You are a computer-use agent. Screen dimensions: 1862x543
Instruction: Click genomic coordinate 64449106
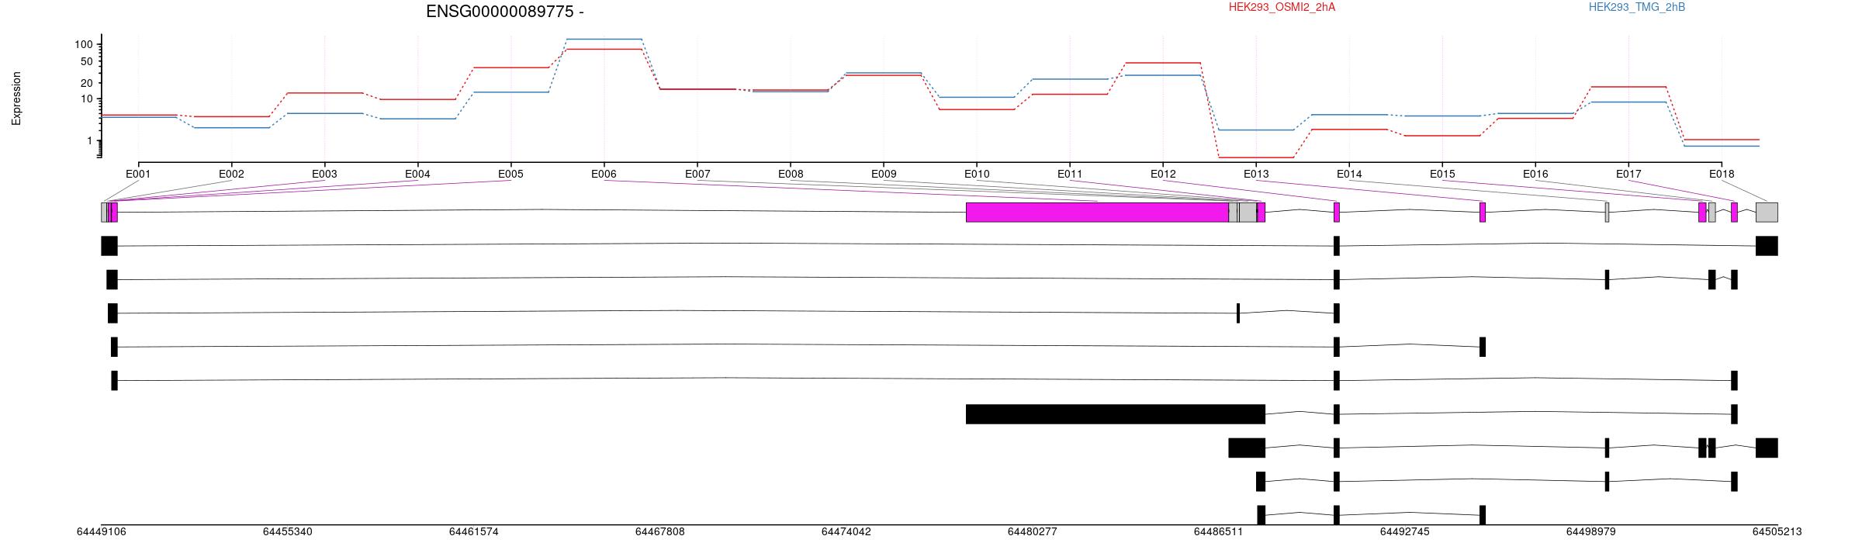coord(102,531)
